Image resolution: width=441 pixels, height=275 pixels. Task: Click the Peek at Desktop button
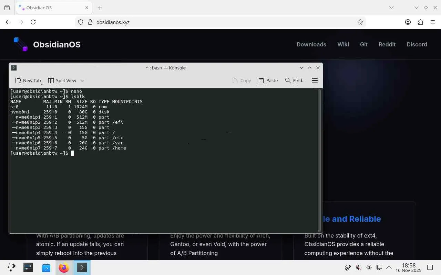[x=430, y=267]
